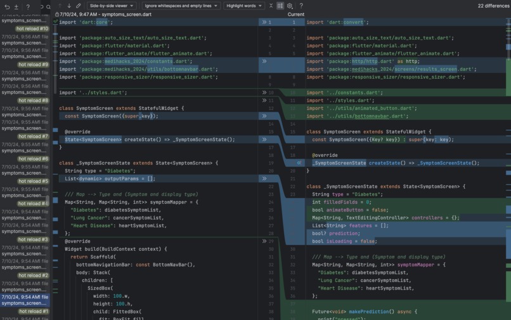Screen dimensions: 511x320
Task: Select the hot reload #6 label
Action: pyautogui.click(x=33, y=159)
